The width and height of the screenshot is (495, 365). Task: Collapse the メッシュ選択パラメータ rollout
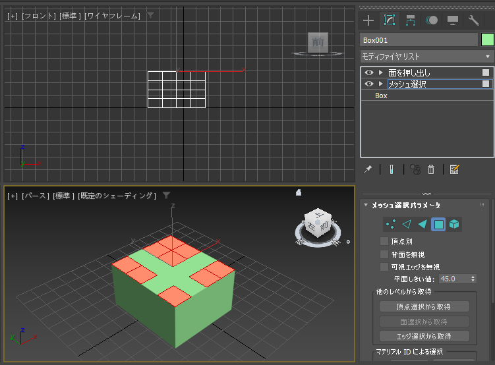click(x=366, y=206)
